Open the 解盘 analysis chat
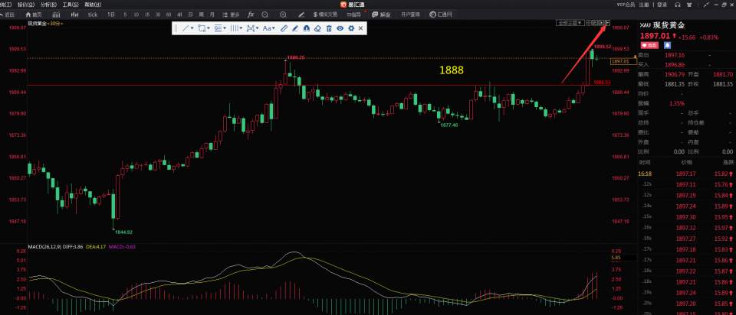The image size is (736, 315). pos(381,15)
